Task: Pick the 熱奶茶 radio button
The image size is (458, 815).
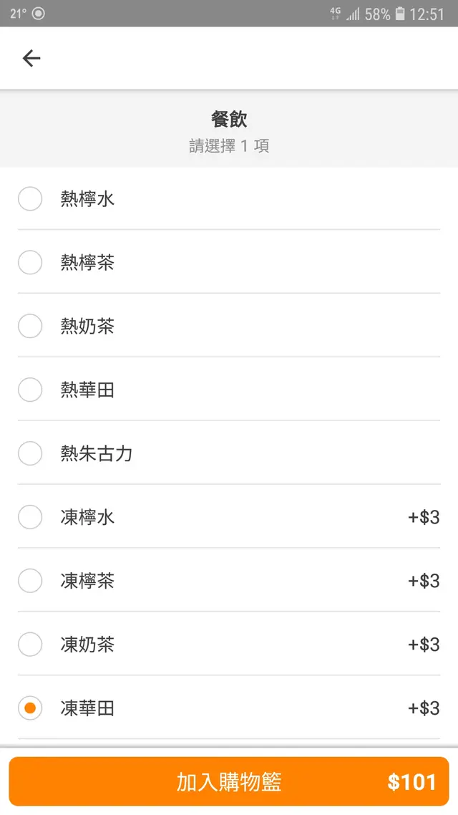Action: coord(30,326)
